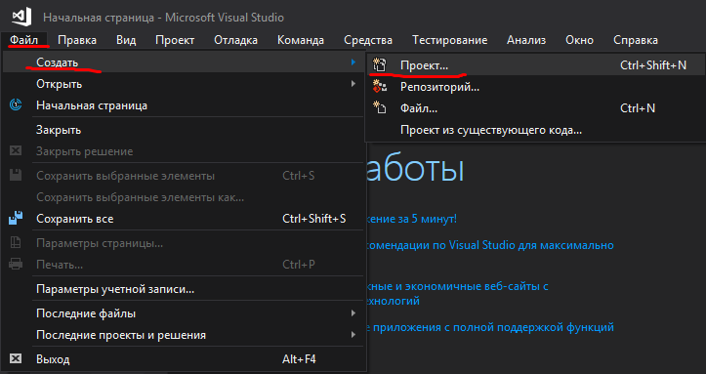The height and width of the screenshot is (374, 706).
Task: Click the Ctrl+Shift+S shortcut text
Action: pos(313,219)
